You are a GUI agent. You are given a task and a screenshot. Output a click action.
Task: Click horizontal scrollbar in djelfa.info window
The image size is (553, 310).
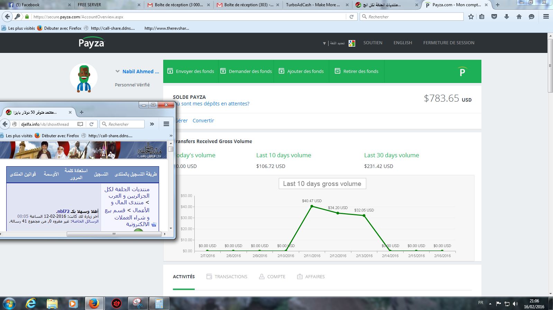click(x=114, y=234)
